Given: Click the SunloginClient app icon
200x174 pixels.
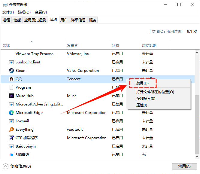Looking at the screenshot, I should click(11, 62).
